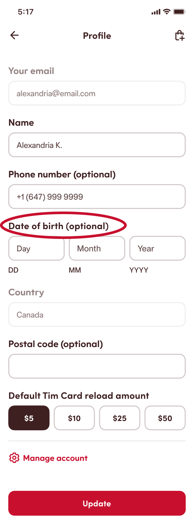
Task: Pick the $25 reload amount
Action: (x=120, y=418)
